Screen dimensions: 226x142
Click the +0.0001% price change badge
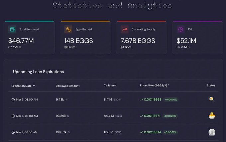click(x=171, y=100)
